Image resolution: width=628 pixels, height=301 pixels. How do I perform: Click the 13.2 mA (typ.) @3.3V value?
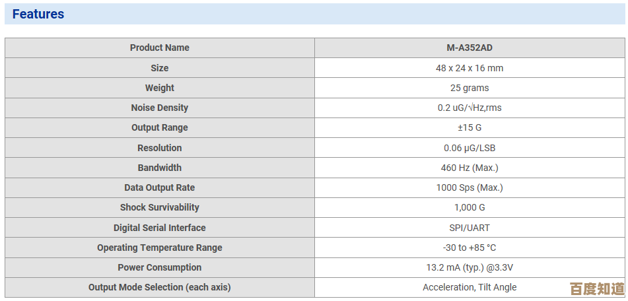tap(469, 267)
